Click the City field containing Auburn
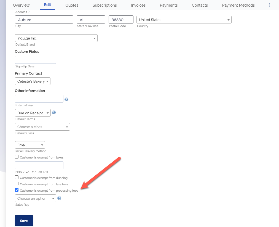The image size is (279, 227). tap(44, 20)
